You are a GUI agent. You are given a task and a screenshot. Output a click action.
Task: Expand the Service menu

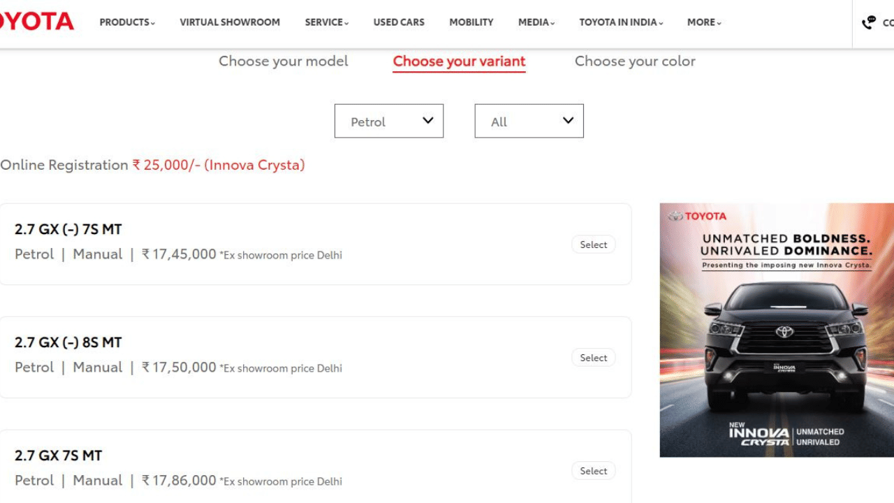pyautogui.click(x=326, y=22)
